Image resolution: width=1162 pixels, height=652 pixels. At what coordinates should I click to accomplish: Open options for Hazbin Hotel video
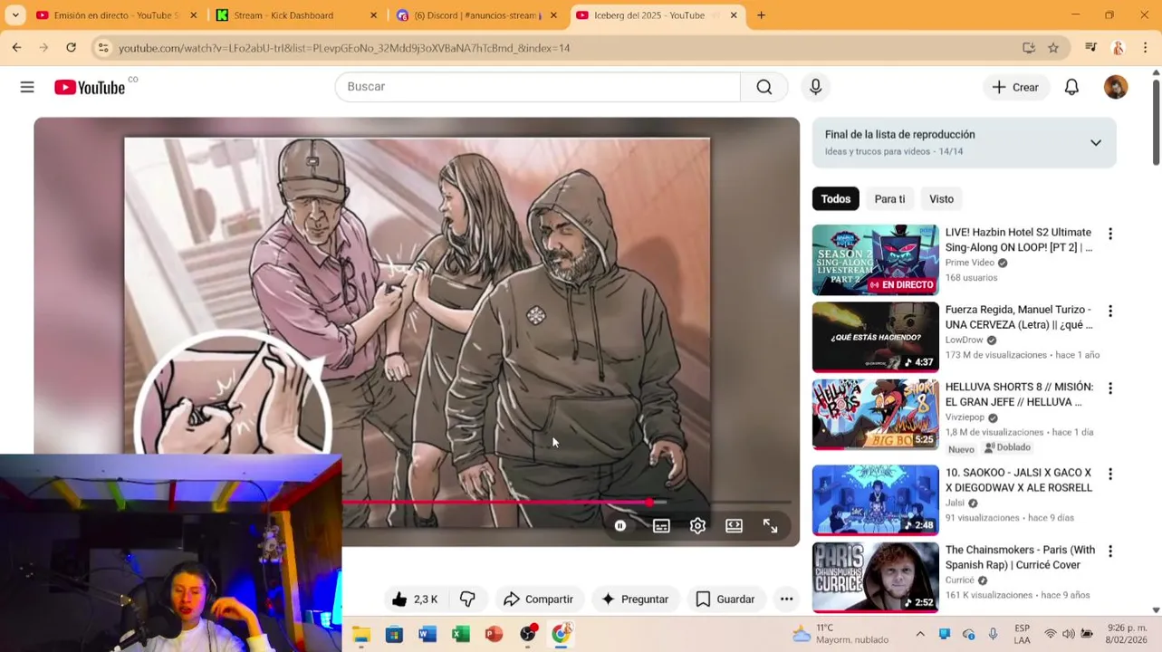point(1109,234)
